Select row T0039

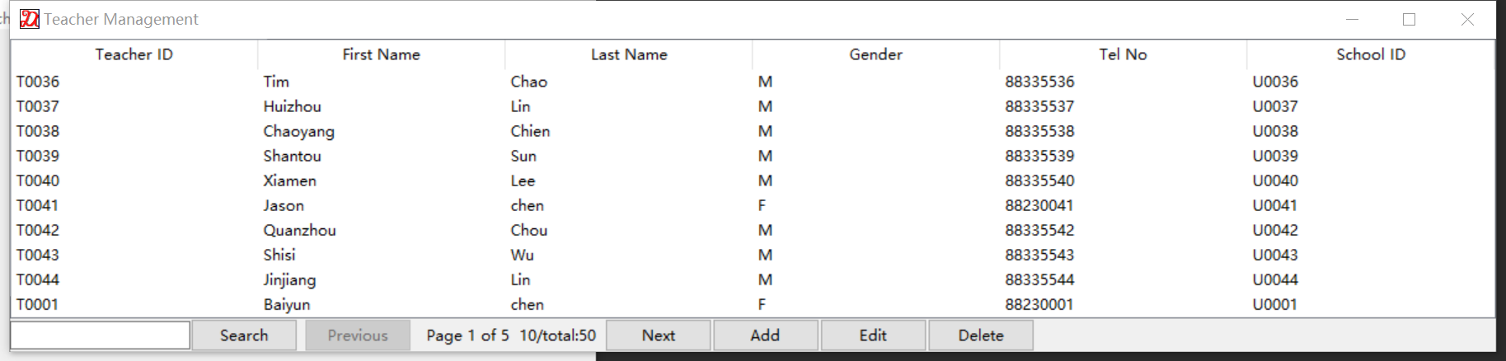[753, 156]
